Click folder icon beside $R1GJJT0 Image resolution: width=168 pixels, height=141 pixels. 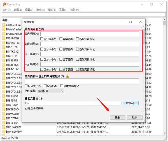4,47
